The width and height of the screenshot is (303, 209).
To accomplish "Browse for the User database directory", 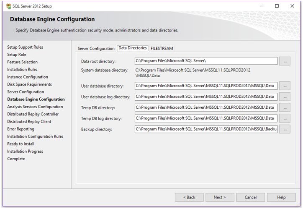I will coord(285,86).
